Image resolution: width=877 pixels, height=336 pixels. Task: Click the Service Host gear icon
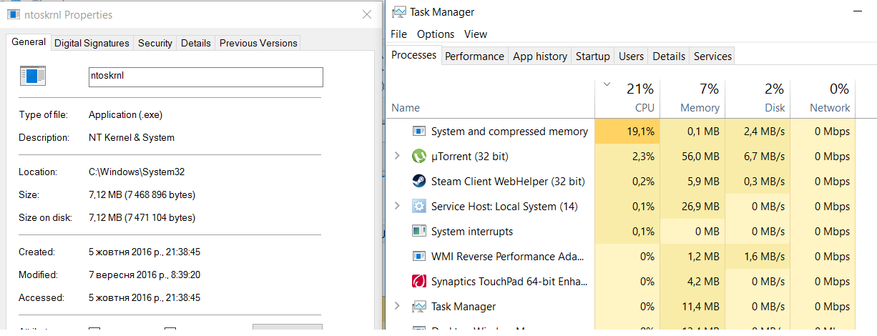pyautogui.click(x=419, y=207)
